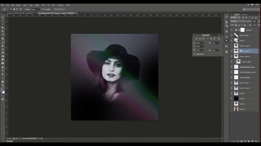Switch to the Channels tab
This screenshot has height=146, width=261.
click(x=244, y=15)
